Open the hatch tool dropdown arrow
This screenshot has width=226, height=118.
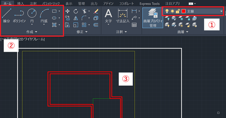(59, 25)
